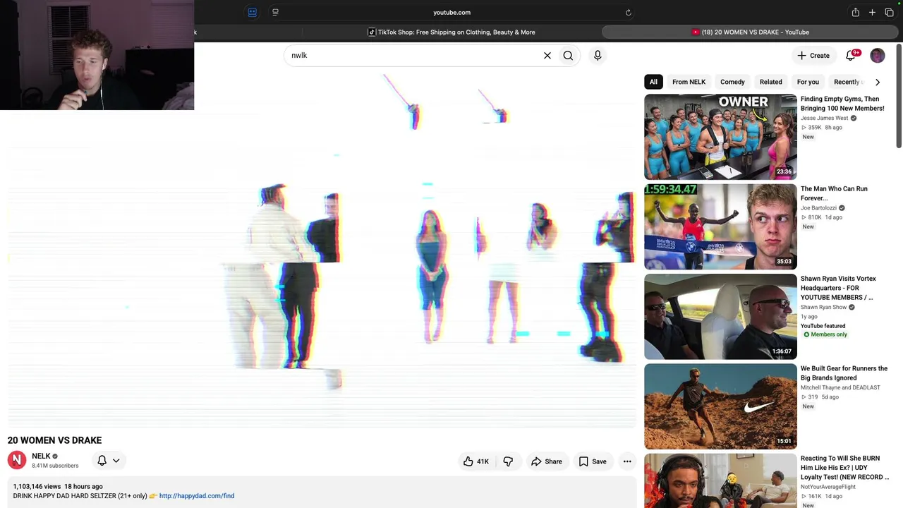Click the page settings icon beside the address bar
This screenshot has height=508, width=903.
[x=275, y=12]
